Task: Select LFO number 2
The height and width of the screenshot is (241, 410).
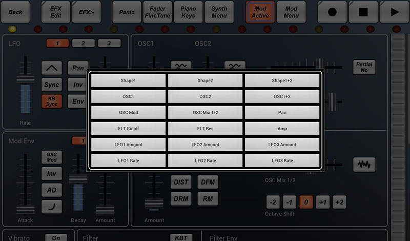Action: point(83,43)
